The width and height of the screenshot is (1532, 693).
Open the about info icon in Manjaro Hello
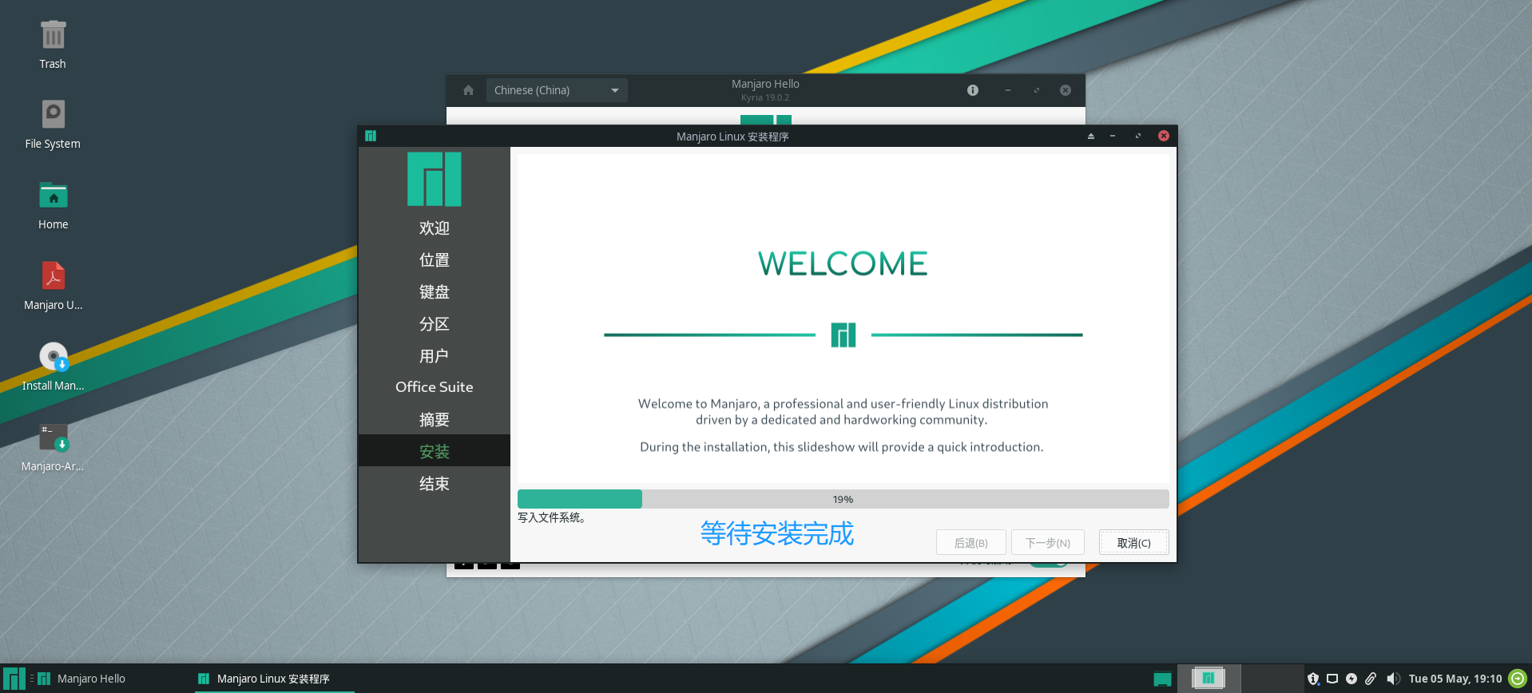pos(973,90)
